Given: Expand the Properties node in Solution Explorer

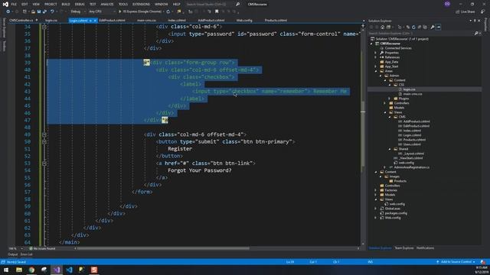Looking at the screenshot, I should tap(376, 53).
